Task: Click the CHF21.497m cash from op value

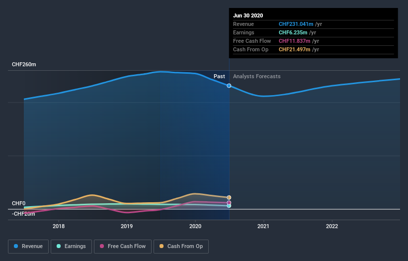Action: point(295,49)
